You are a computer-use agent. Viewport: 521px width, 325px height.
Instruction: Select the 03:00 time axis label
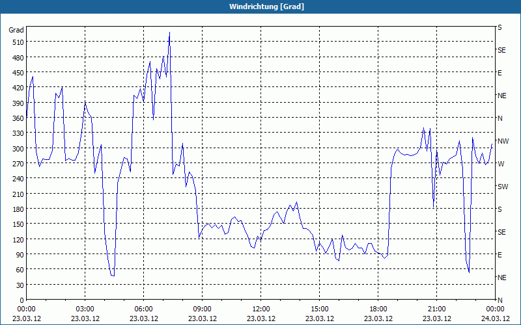tap(85, 309)
